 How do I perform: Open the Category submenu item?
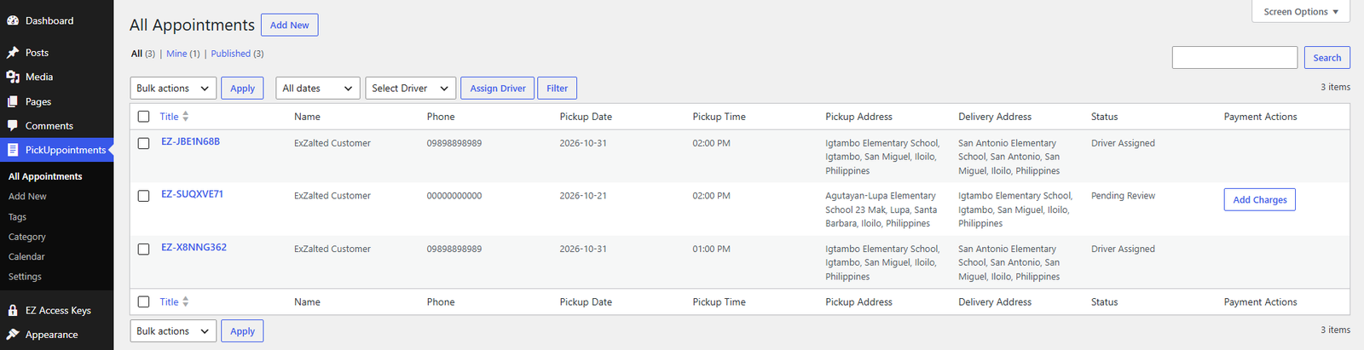point(26,237)
